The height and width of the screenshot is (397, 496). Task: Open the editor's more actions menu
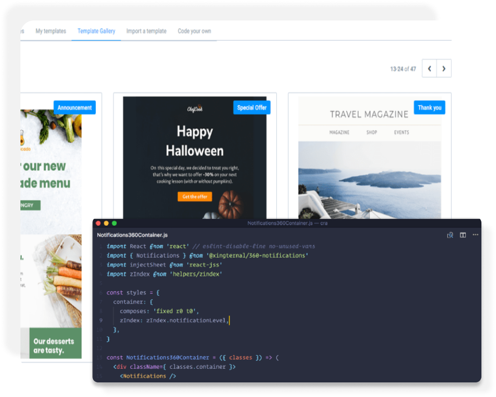tap(475, 235)
